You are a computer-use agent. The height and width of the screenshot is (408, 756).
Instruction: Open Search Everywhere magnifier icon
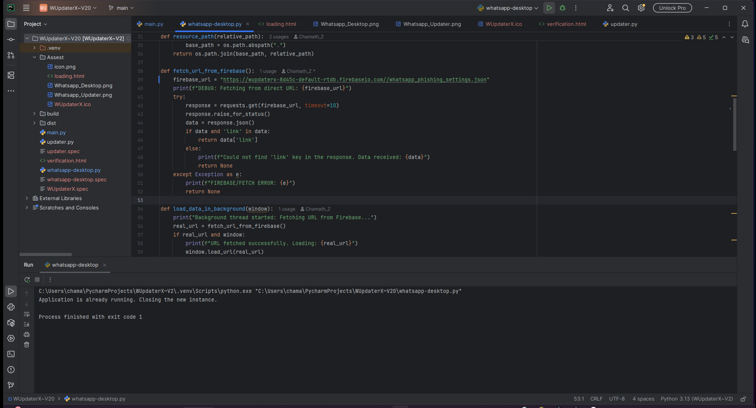tap(626, 8)
